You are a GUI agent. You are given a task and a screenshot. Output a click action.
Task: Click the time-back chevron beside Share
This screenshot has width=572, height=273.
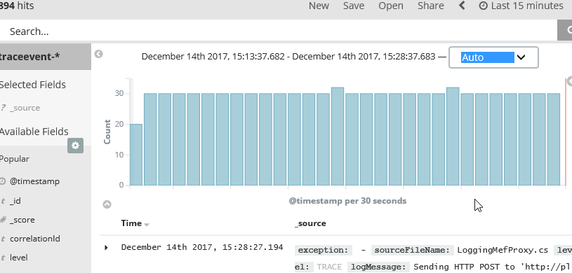pyautogui.click(x=462, y=6)
